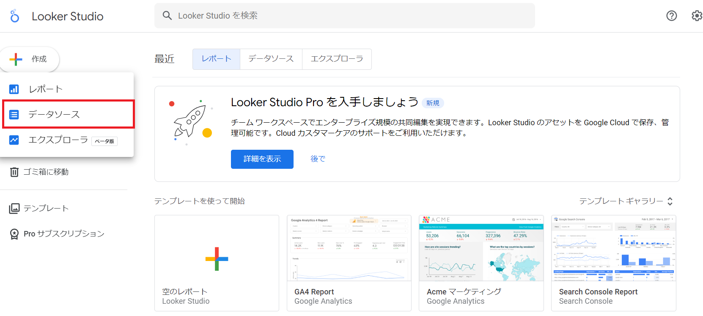The height and width of the screenshot is (316, 703).
Task: Click the 詳細を表示 button
Action: (262, 159)
